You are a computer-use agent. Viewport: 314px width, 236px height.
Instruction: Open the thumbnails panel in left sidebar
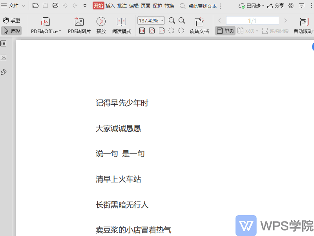(x=5, y=57)
